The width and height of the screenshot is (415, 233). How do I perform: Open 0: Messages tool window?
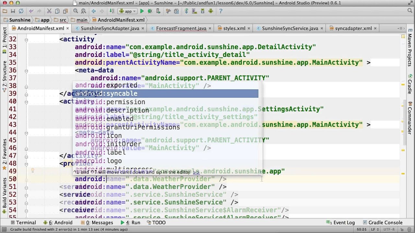[97, 223]
